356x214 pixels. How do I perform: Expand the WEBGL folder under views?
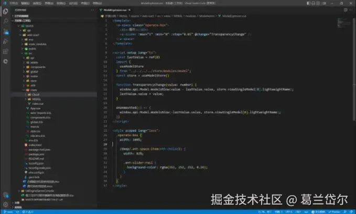pyautogui.click(x=54, y=99)
